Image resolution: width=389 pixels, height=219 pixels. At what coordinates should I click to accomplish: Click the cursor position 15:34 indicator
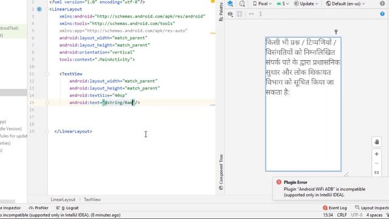[328, 215]
